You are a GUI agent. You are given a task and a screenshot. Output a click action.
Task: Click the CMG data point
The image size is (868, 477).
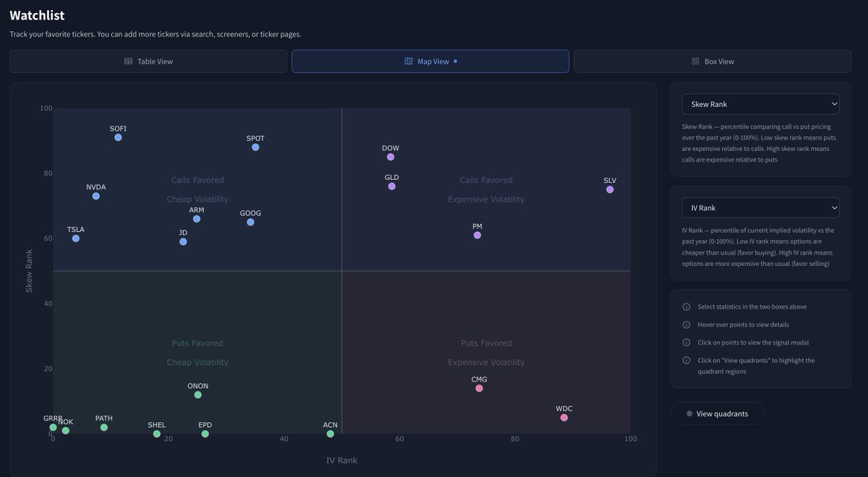(x=479, y=388)
